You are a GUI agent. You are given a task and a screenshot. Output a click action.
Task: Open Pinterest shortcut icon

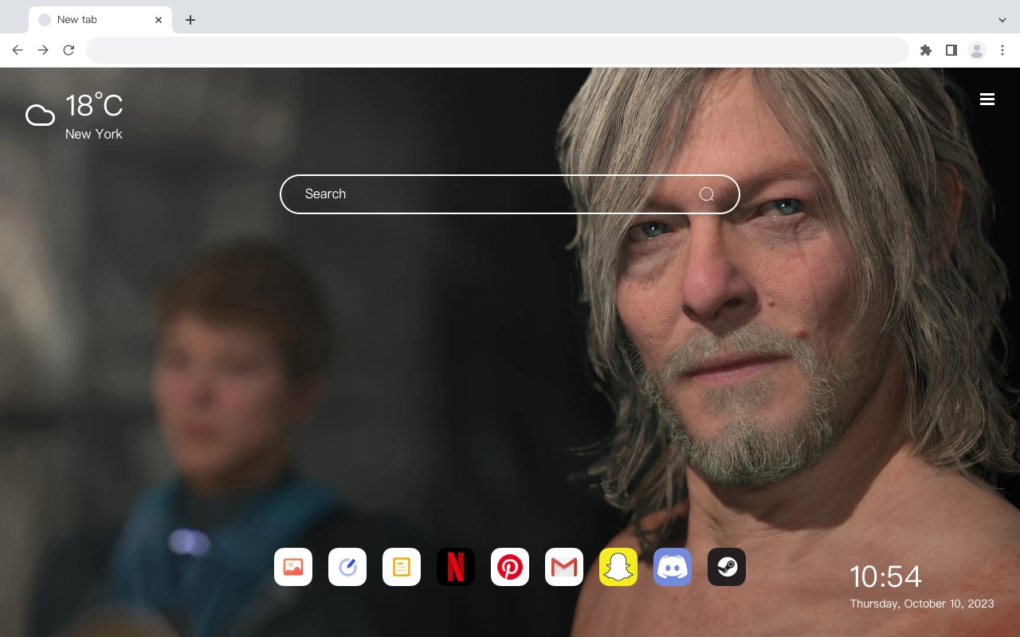point(510,567)
